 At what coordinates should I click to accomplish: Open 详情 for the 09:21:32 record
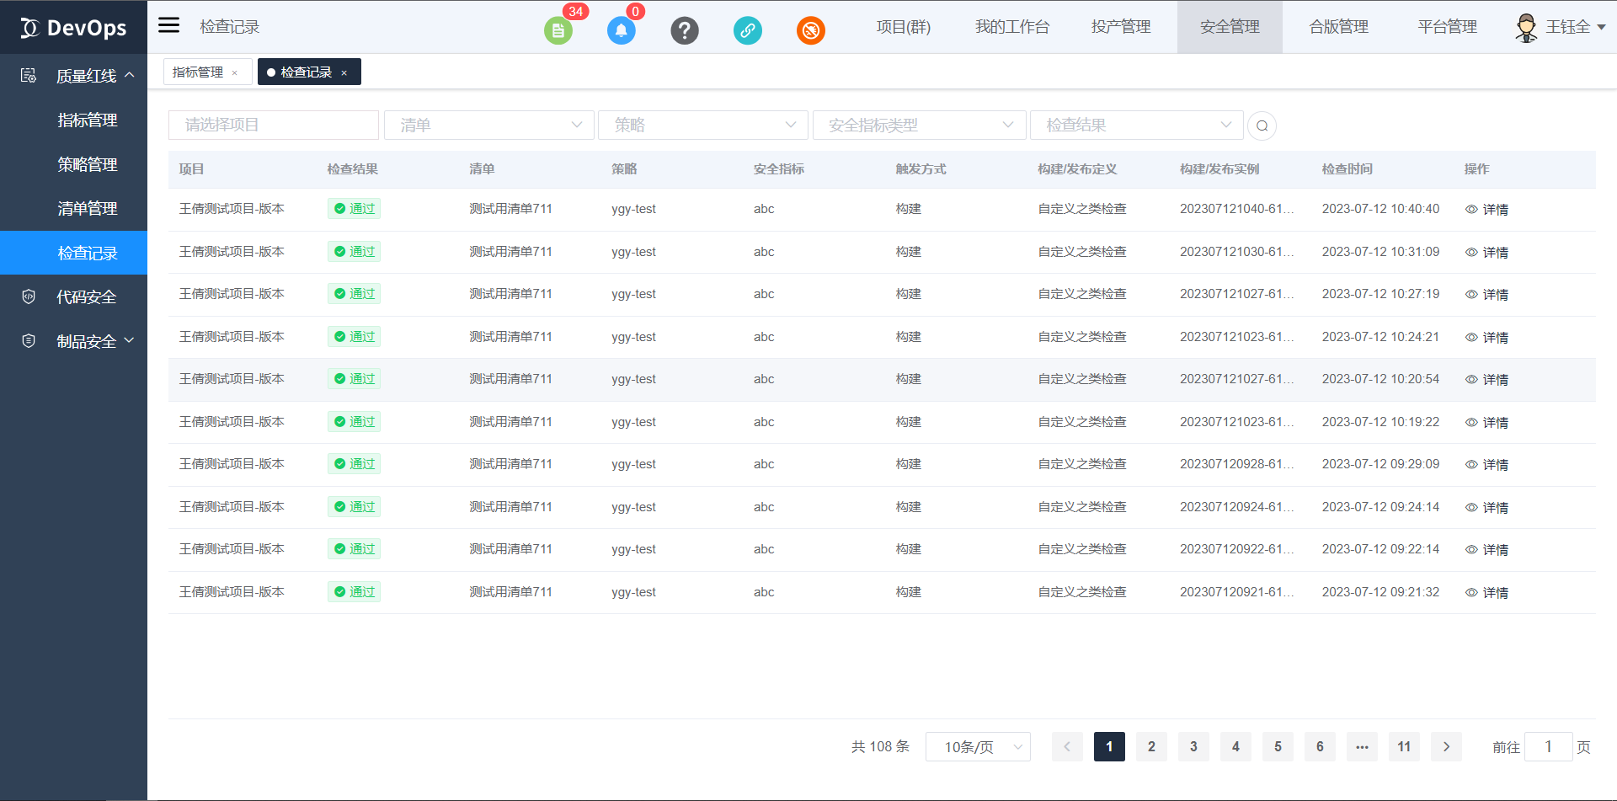(1495, 592)
